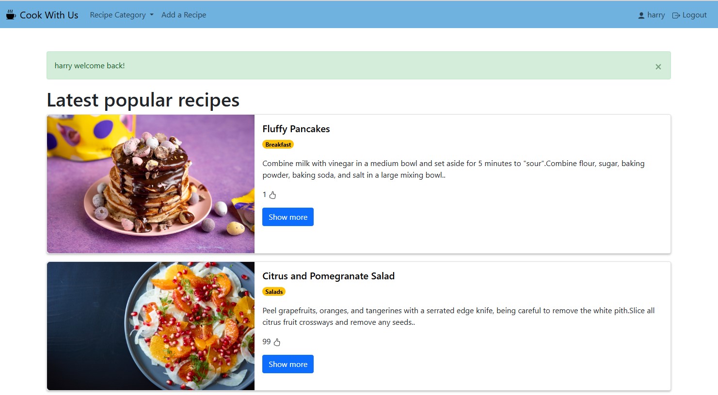The image size is (718, 395).
Task: Click the user profile icon beside harry
Action: point(641,15)
